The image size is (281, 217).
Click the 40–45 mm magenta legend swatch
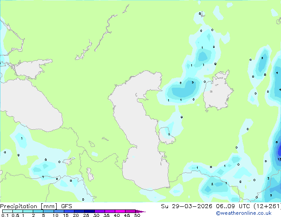tap(120, 211)
